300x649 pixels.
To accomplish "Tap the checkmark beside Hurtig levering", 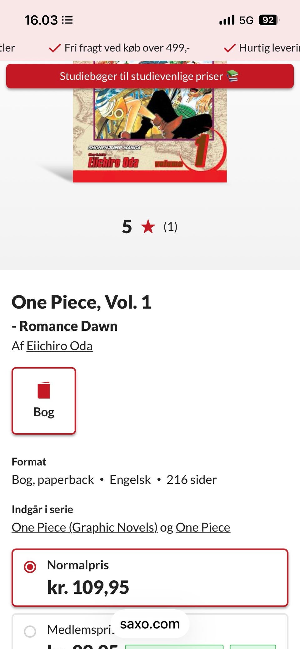I will (230, 48).
